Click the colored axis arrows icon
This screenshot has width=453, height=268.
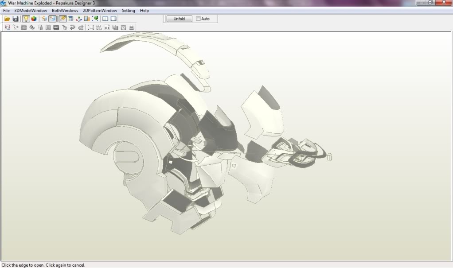[x=78, y=19]
